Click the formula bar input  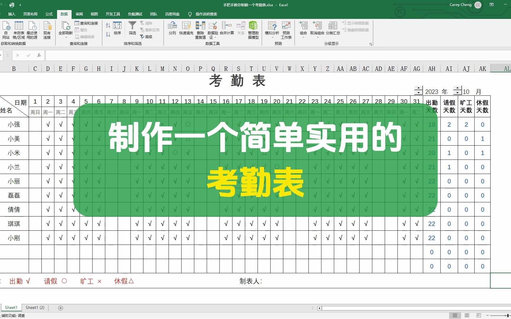278,55
